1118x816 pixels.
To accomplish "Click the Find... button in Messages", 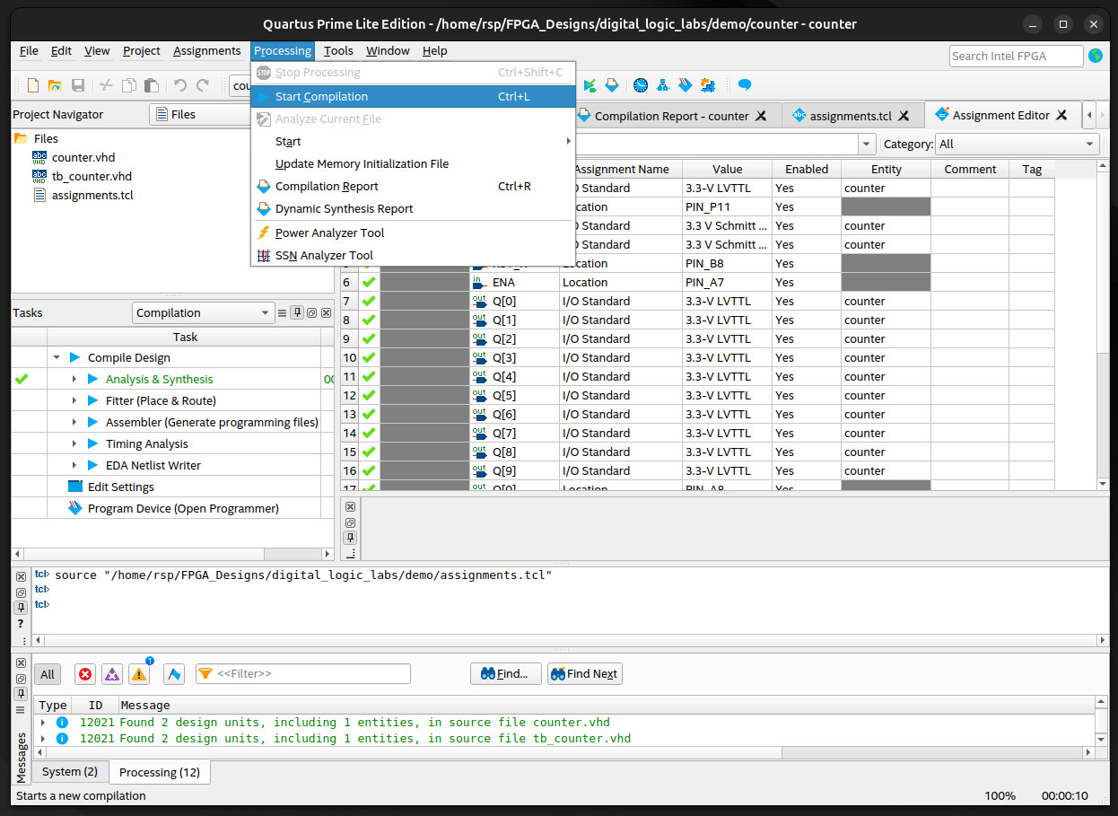I will 505,674.
